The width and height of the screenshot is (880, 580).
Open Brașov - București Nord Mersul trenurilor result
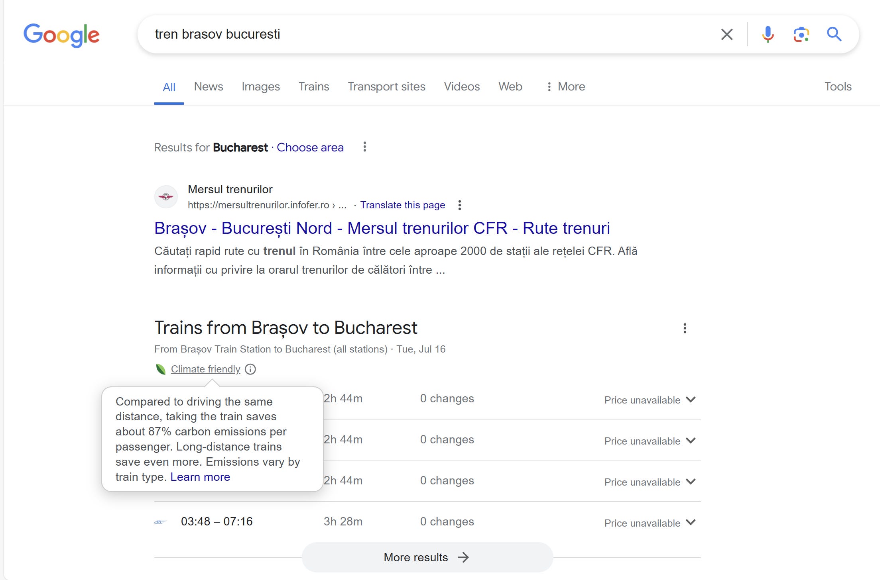(x=382, y=228)
